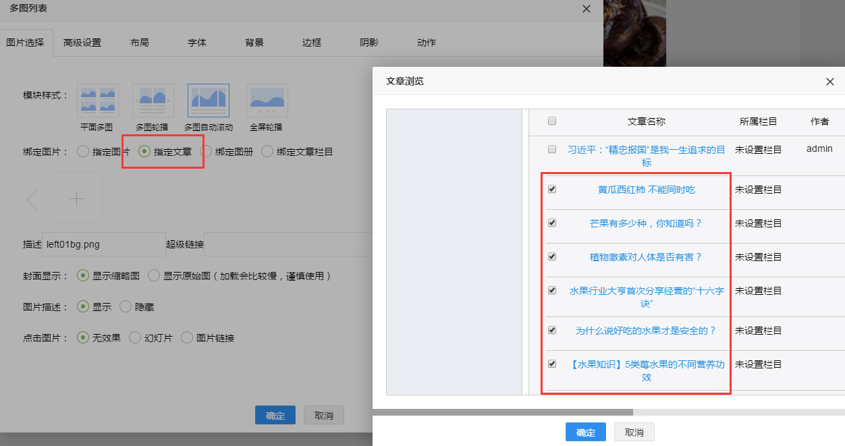Screen dimensions: 845x446
Task: Switch to the 高级设置 tab
Action: [82, 43]
